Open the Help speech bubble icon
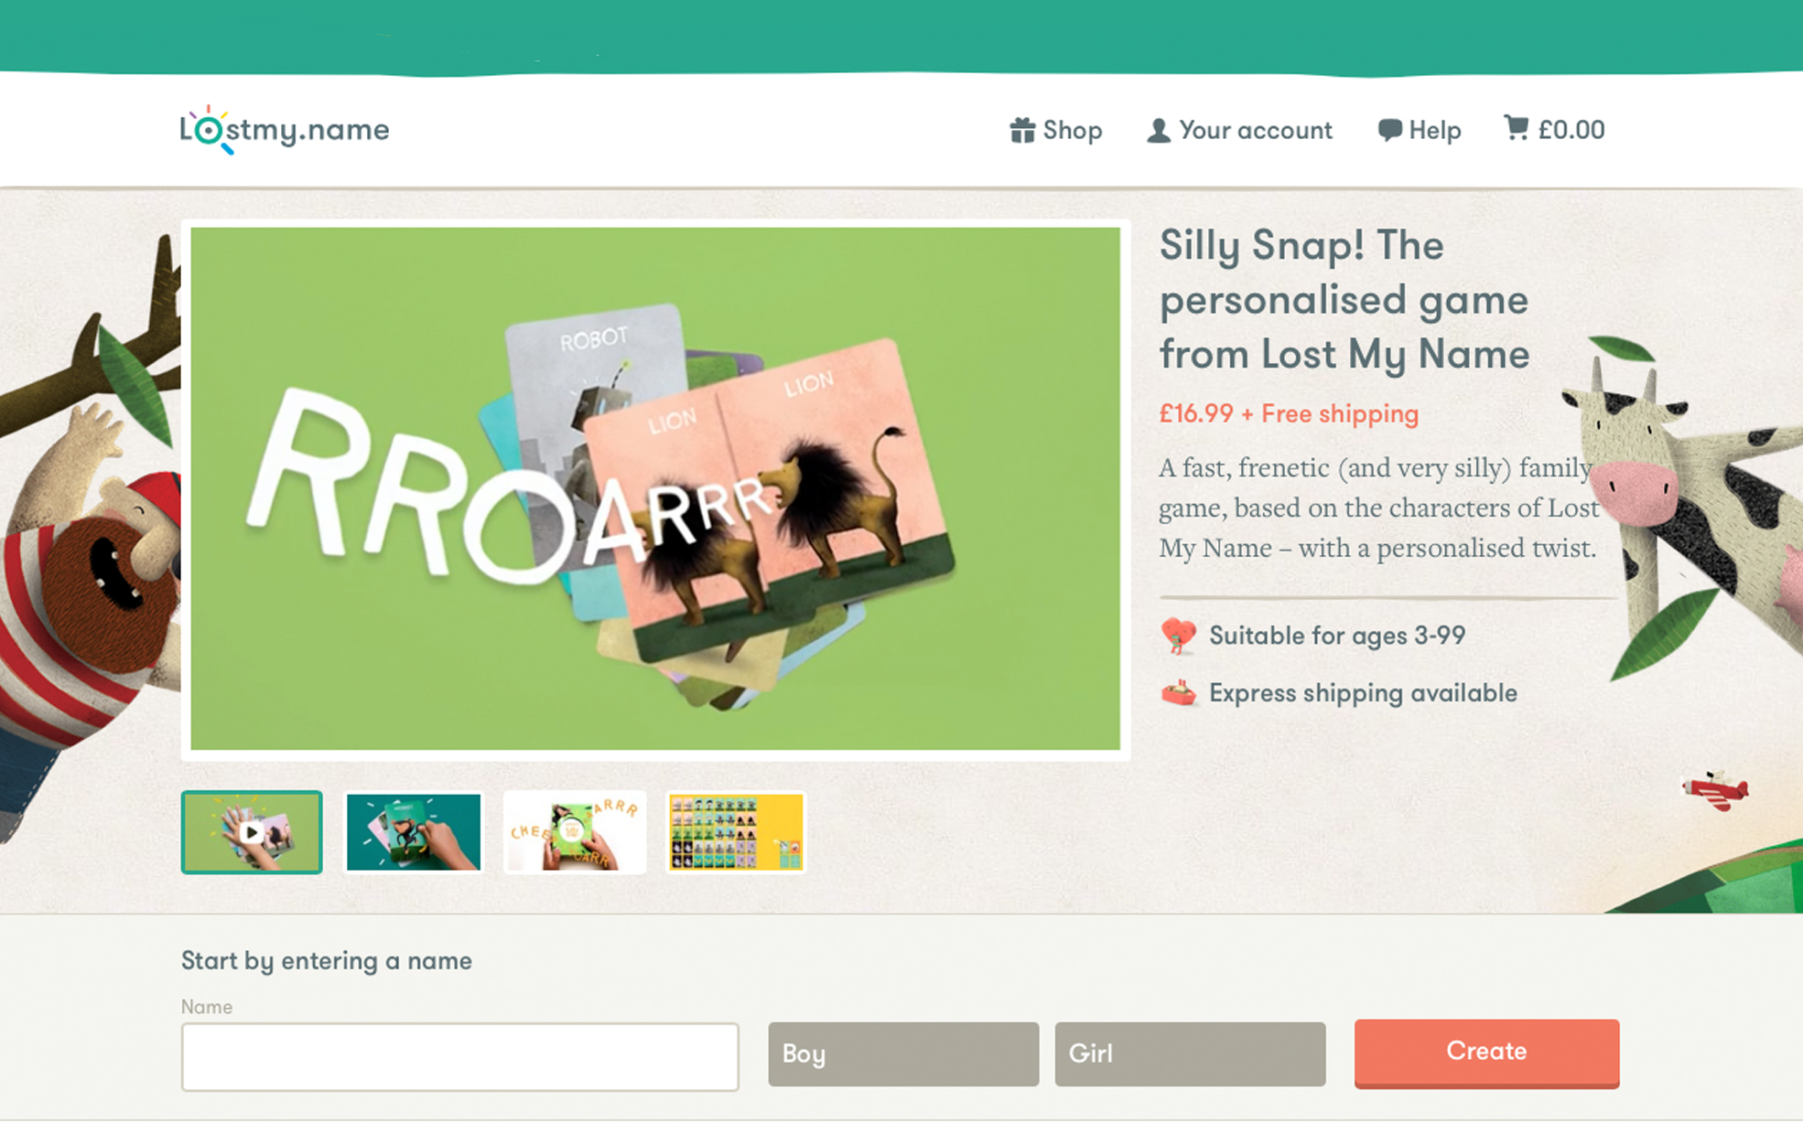Image resolution: width=1803 pixels, height=1123 pixels. click(x=1389, y=130)
